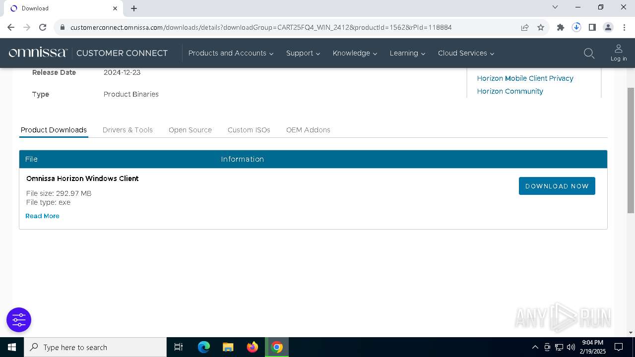This screenshot has height=357, width=635.
Task: Click the File type: exe text
Action: [48, 202]
